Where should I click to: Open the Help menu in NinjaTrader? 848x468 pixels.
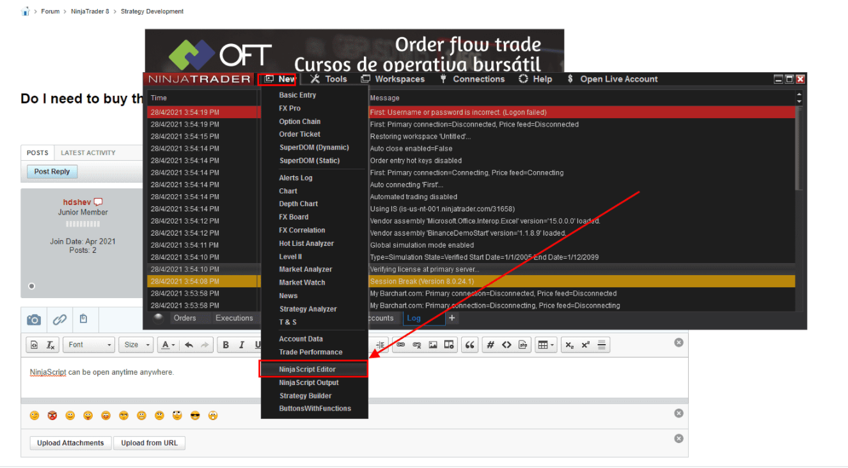535,79
